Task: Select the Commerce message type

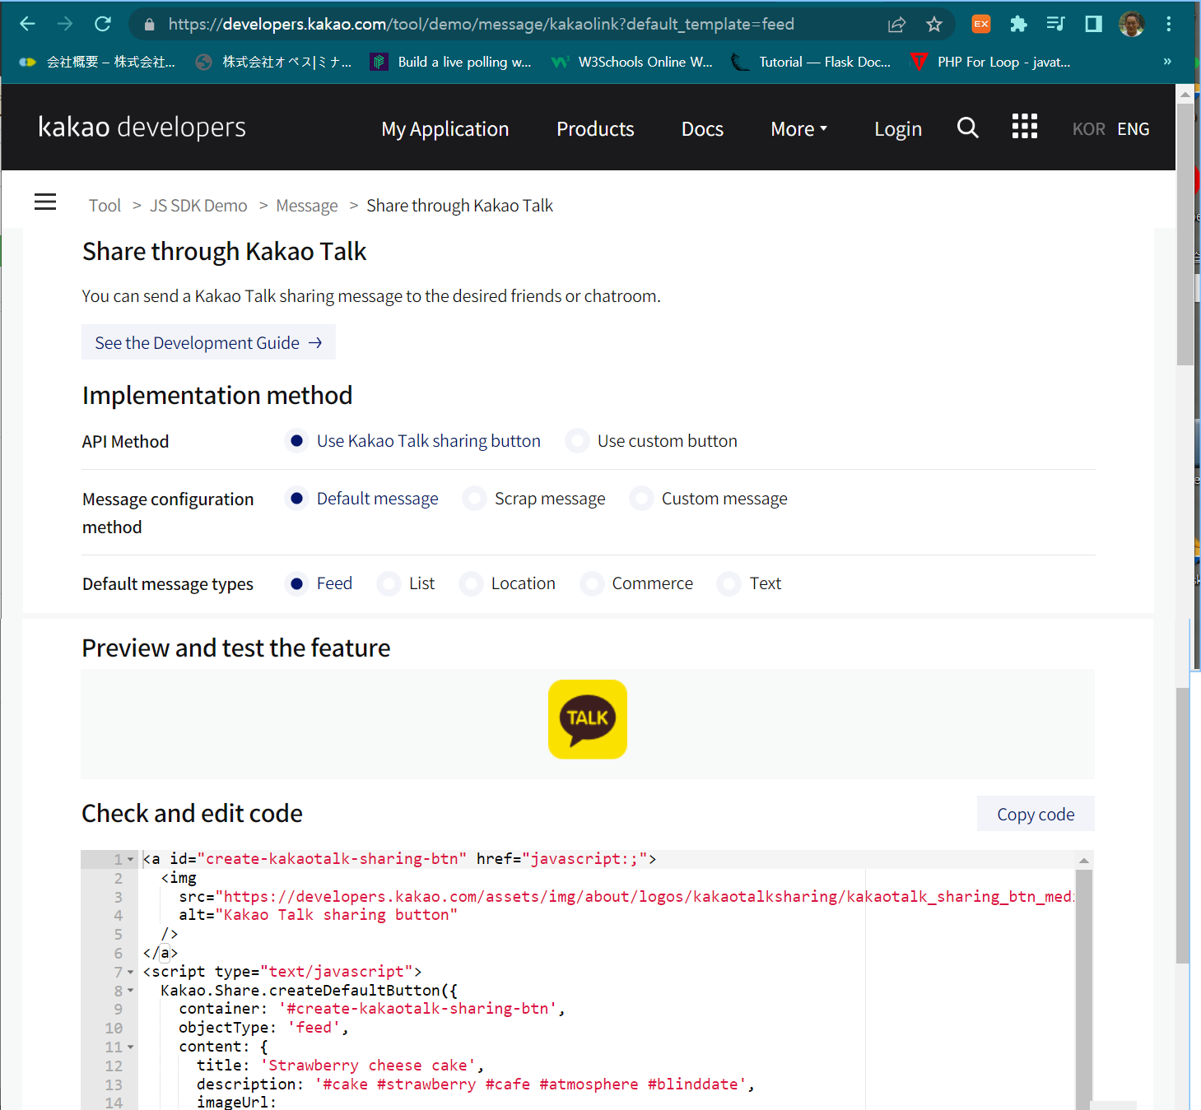Action: click(592, 583)
